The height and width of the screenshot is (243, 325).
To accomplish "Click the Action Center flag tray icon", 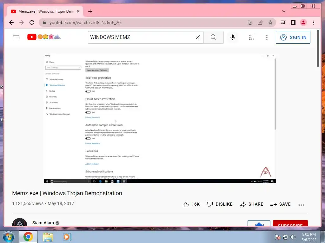I will (x=278, y=237).
